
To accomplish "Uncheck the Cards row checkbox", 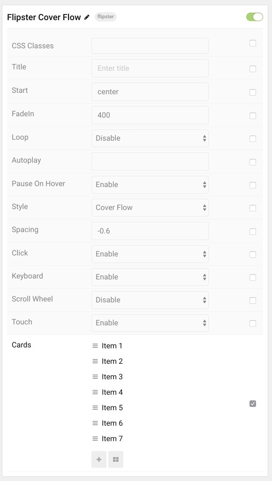I will pos(253,404).
